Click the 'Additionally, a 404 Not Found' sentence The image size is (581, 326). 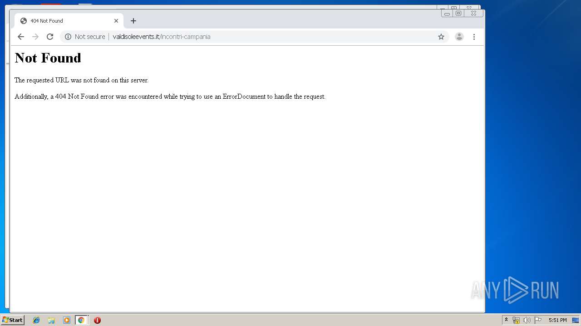point(170,96)
